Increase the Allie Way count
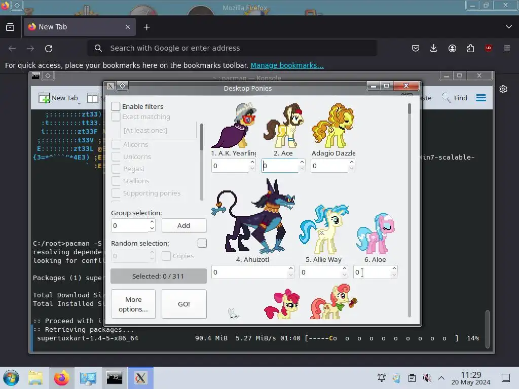Viewport: 519px width, 389px height. [x=345, y=268]
